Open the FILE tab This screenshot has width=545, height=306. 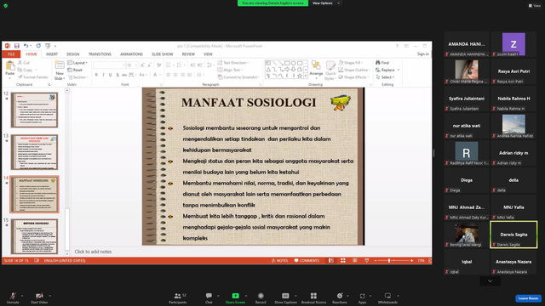(11, 54)
